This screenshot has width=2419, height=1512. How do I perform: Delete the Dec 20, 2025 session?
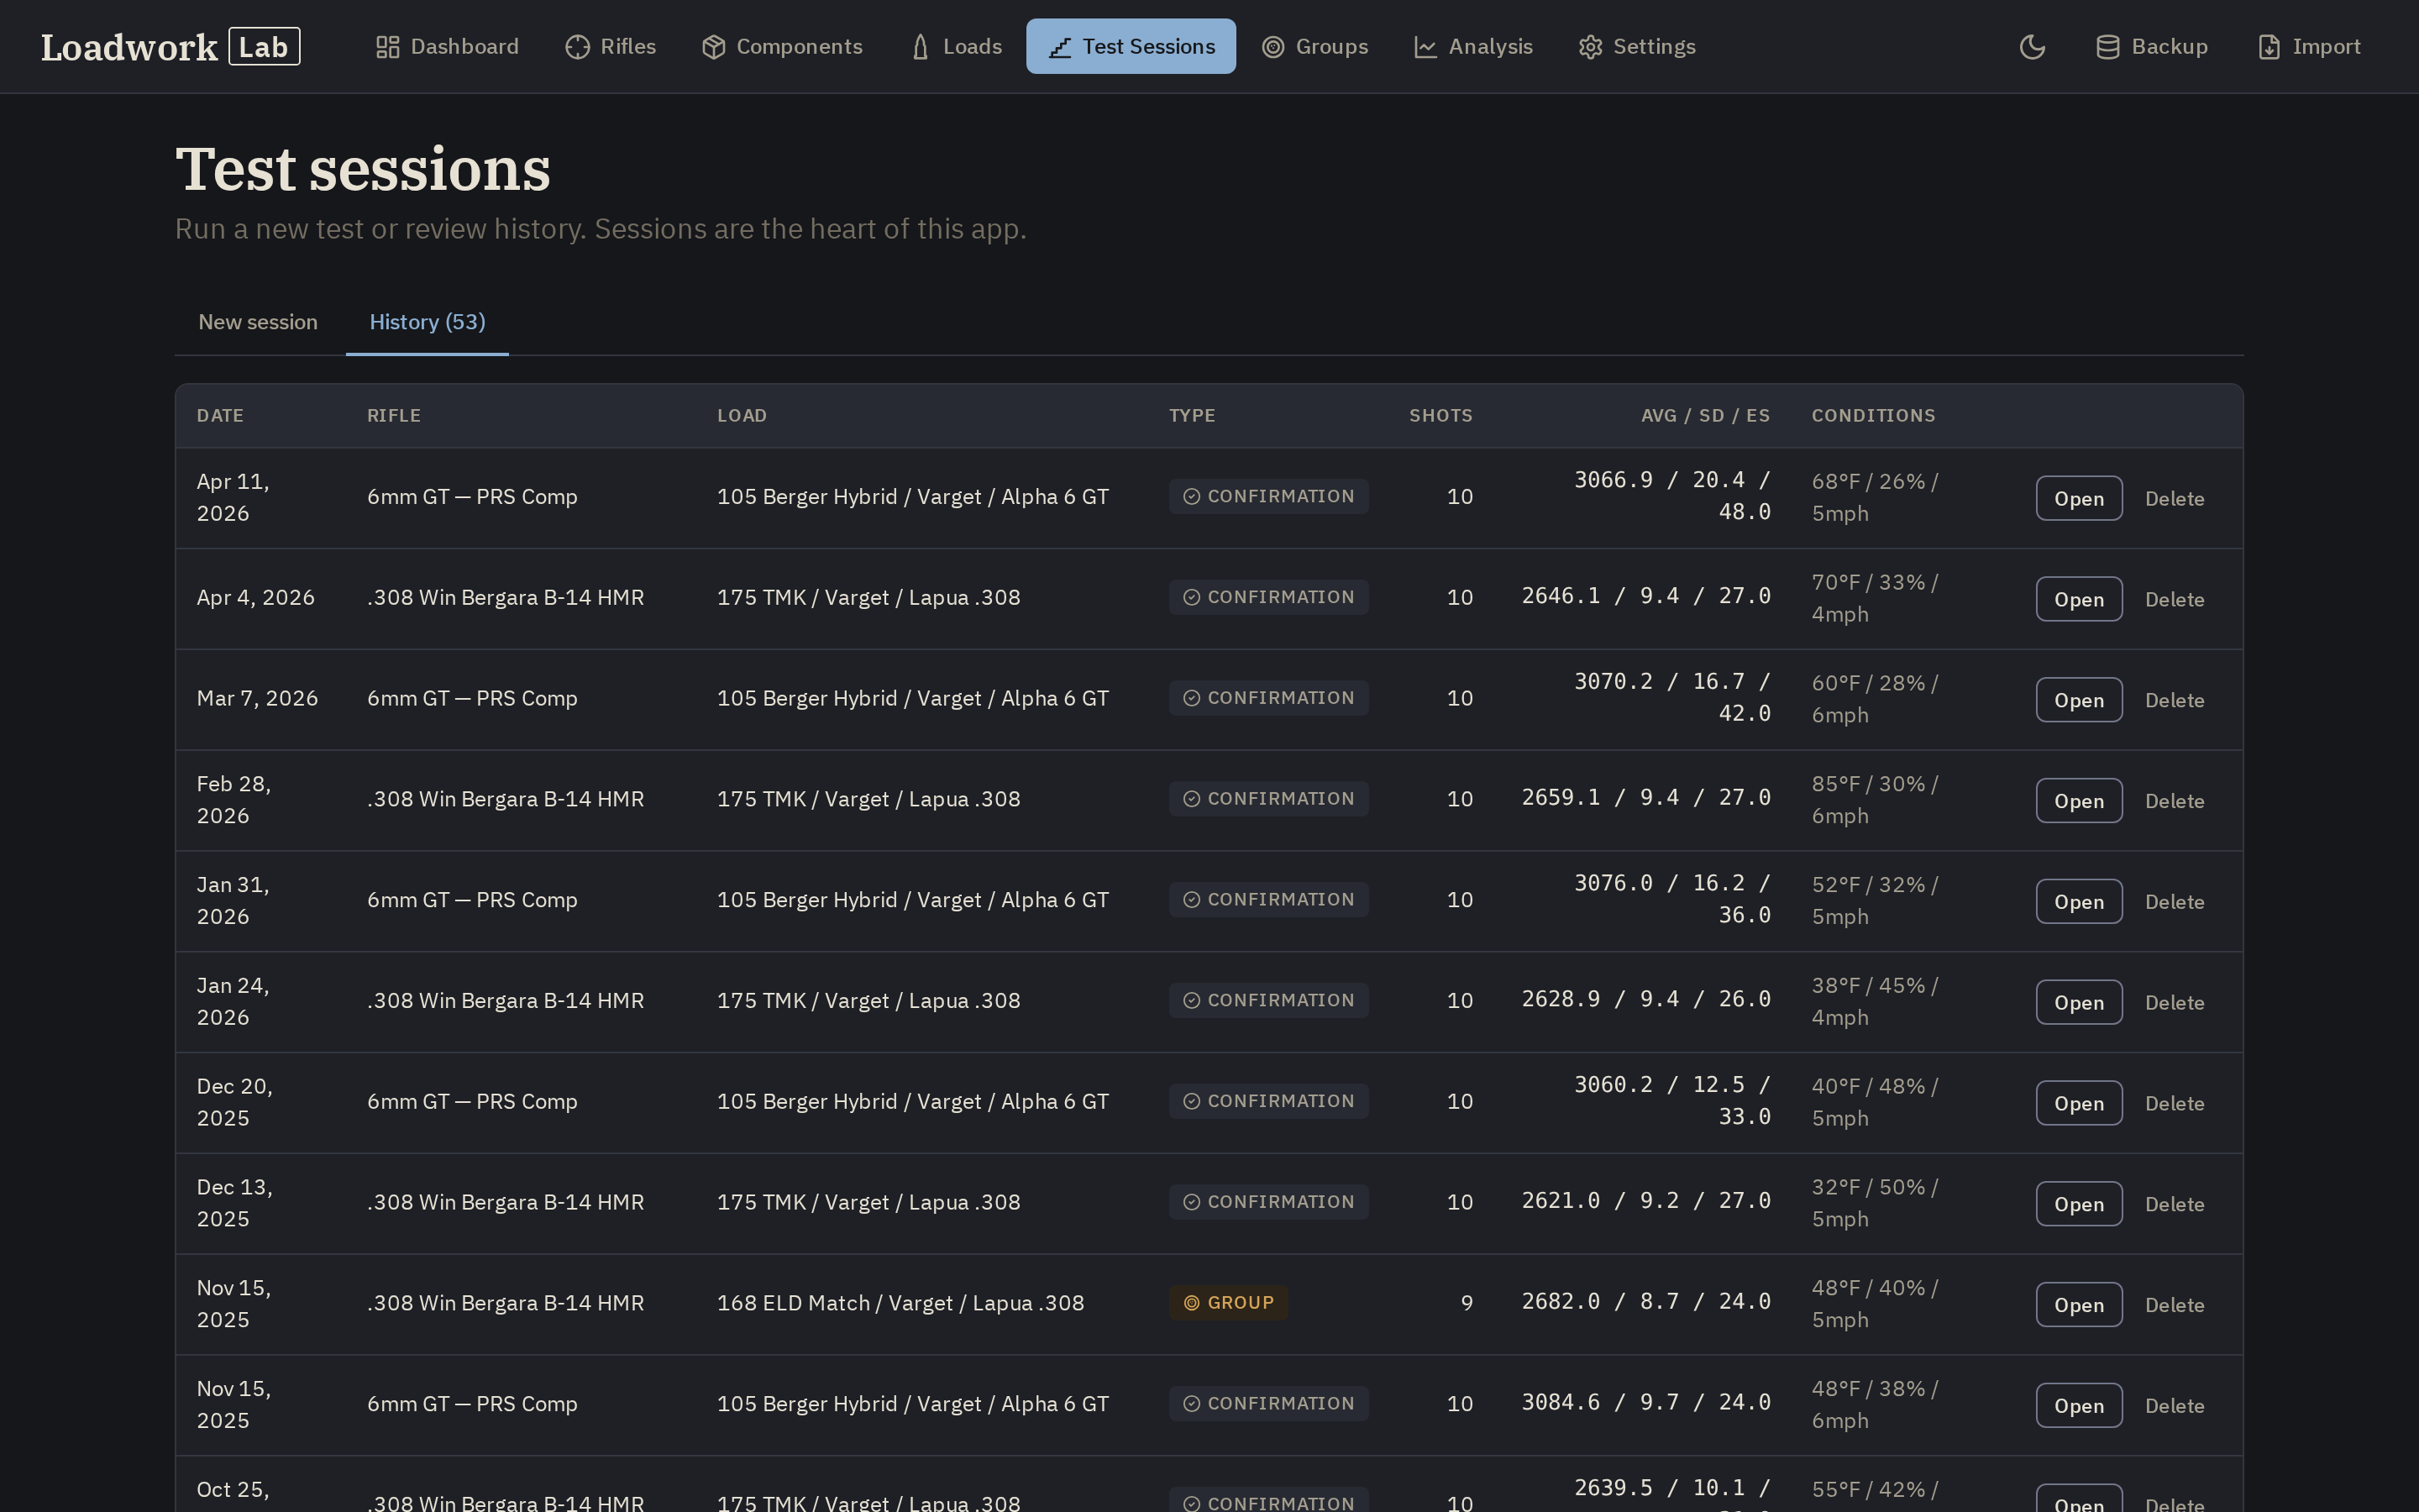[2174, 1103]
